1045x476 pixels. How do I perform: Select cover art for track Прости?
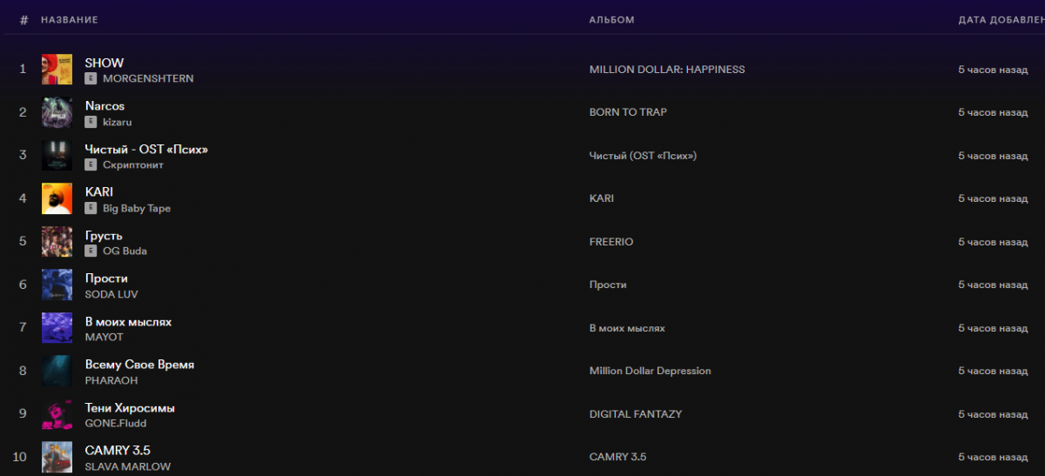(57, 285)
